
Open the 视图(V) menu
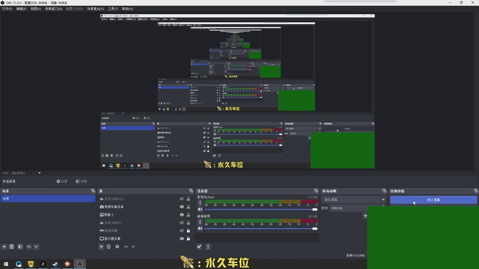35,9
